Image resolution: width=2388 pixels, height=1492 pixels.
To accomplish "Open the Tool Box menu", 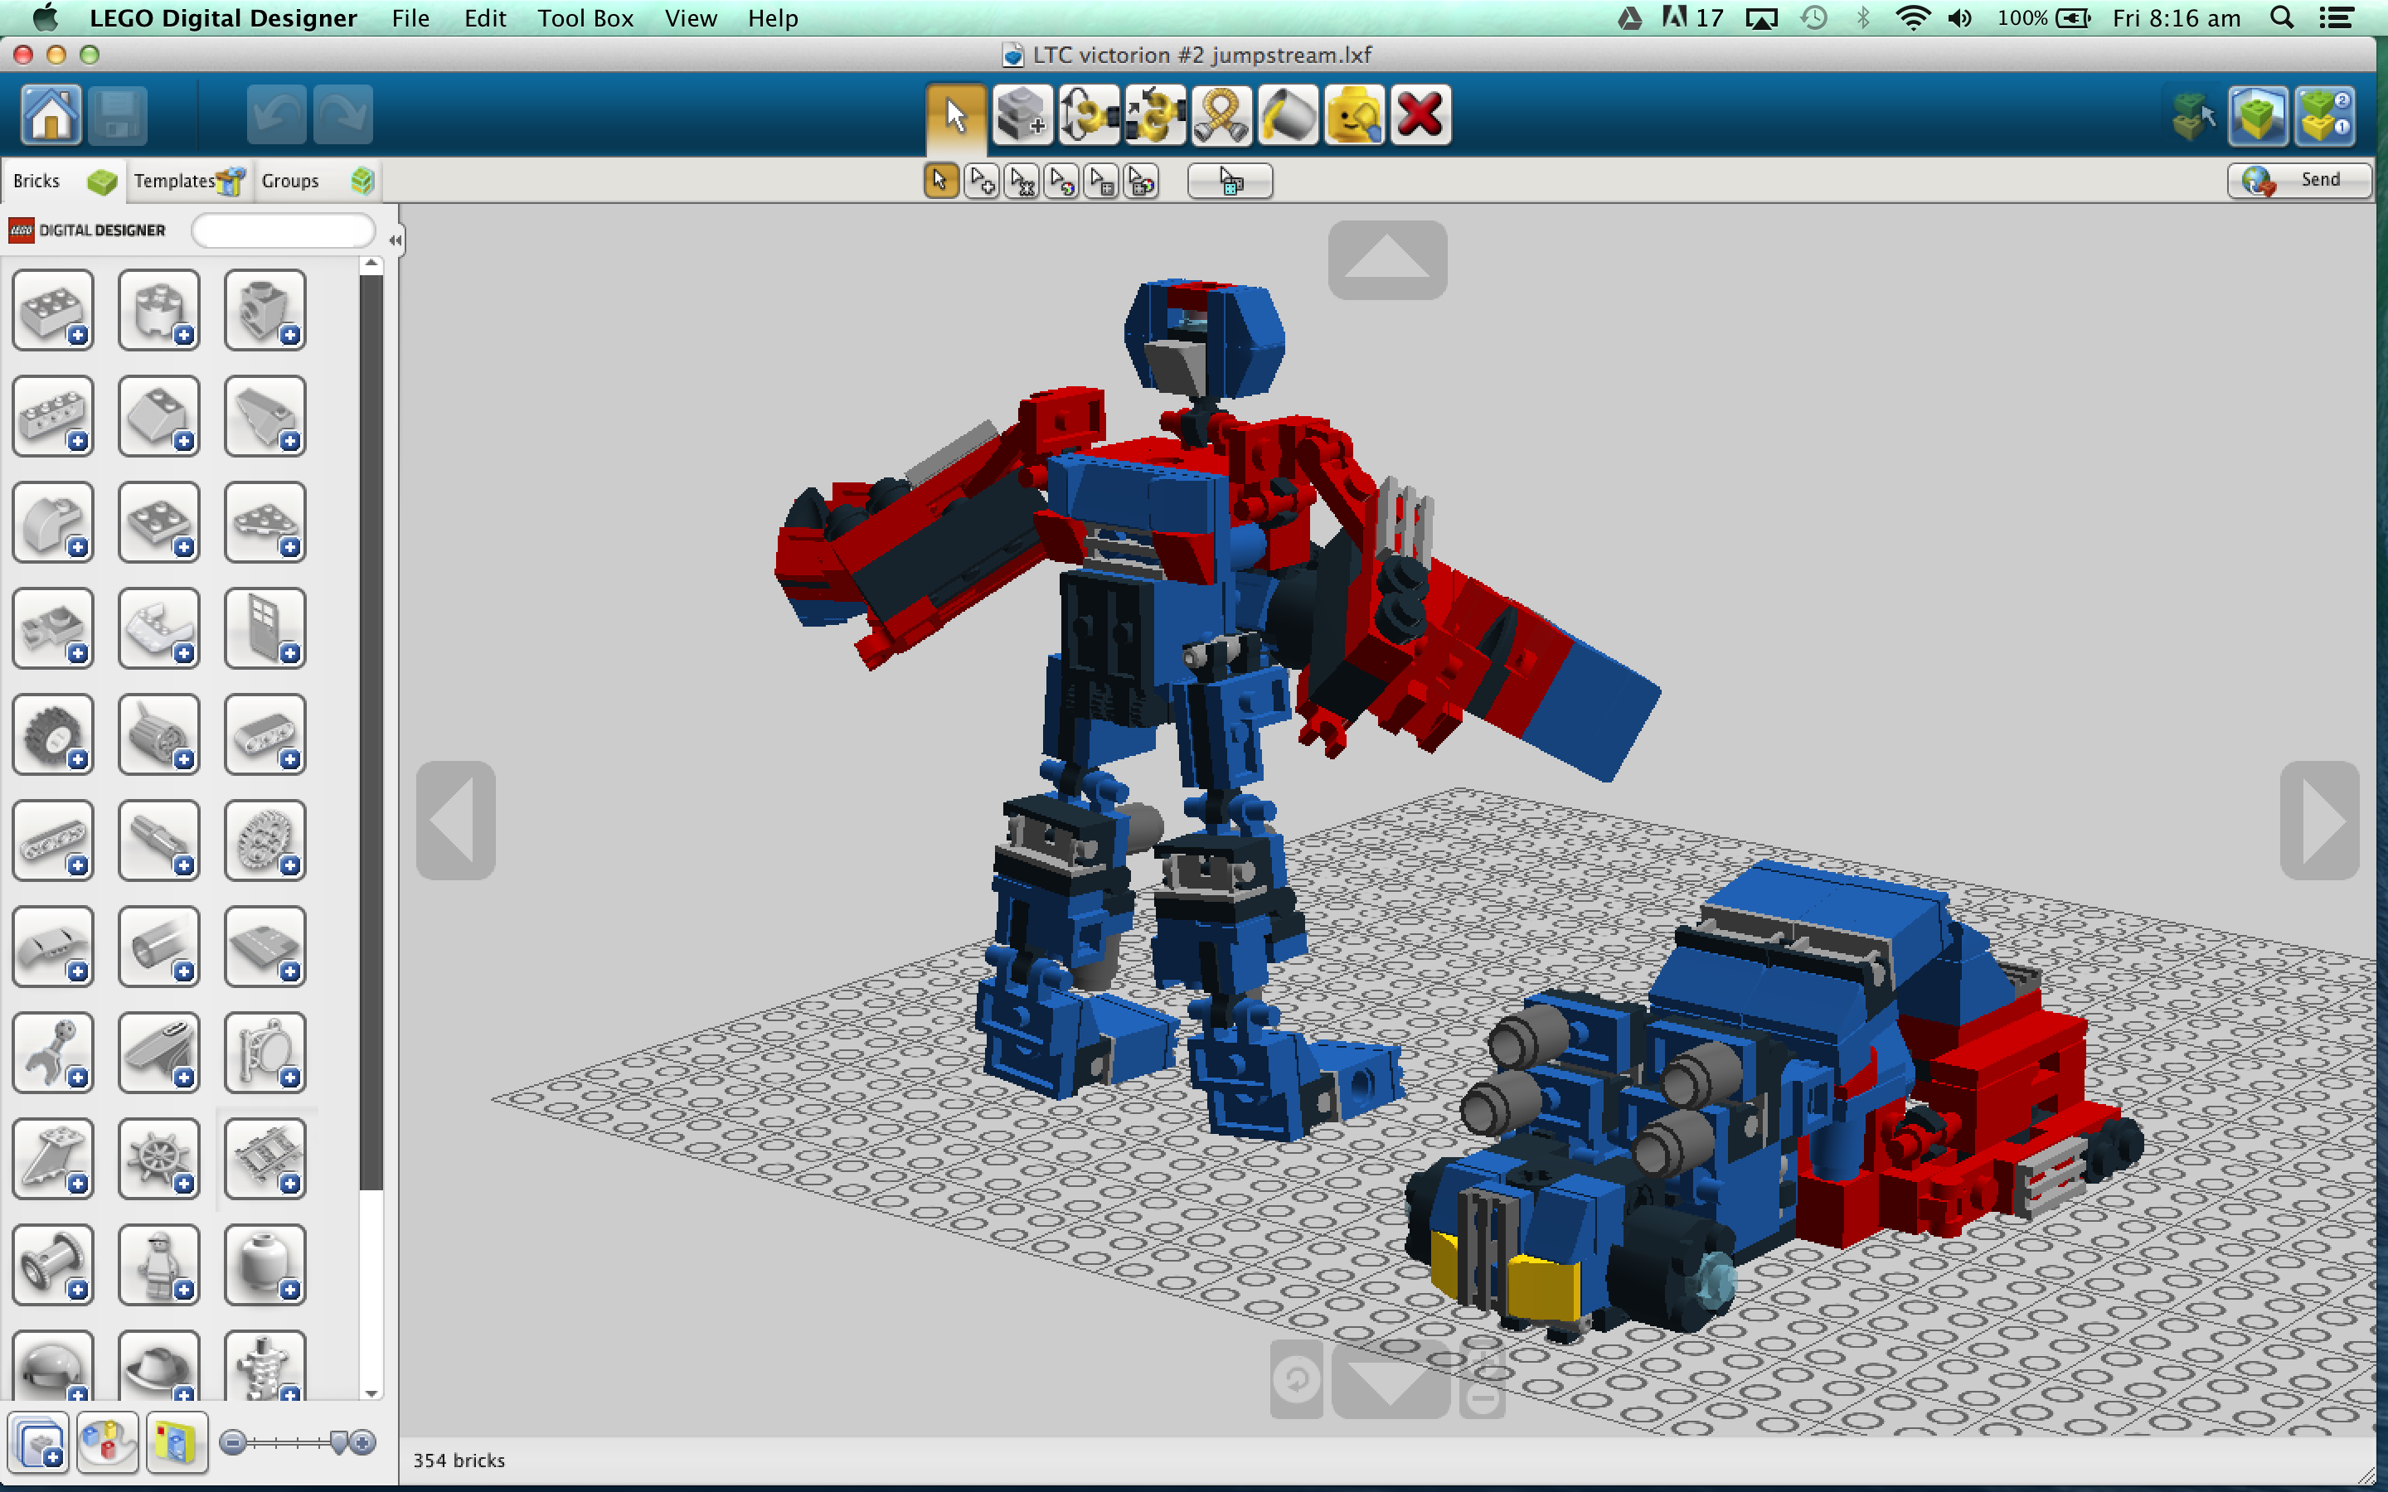I will (x=585, y=19).
